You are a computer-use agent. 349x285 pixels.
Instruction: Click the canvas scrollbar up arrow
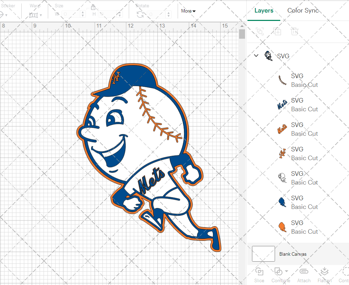pos(242,25)
